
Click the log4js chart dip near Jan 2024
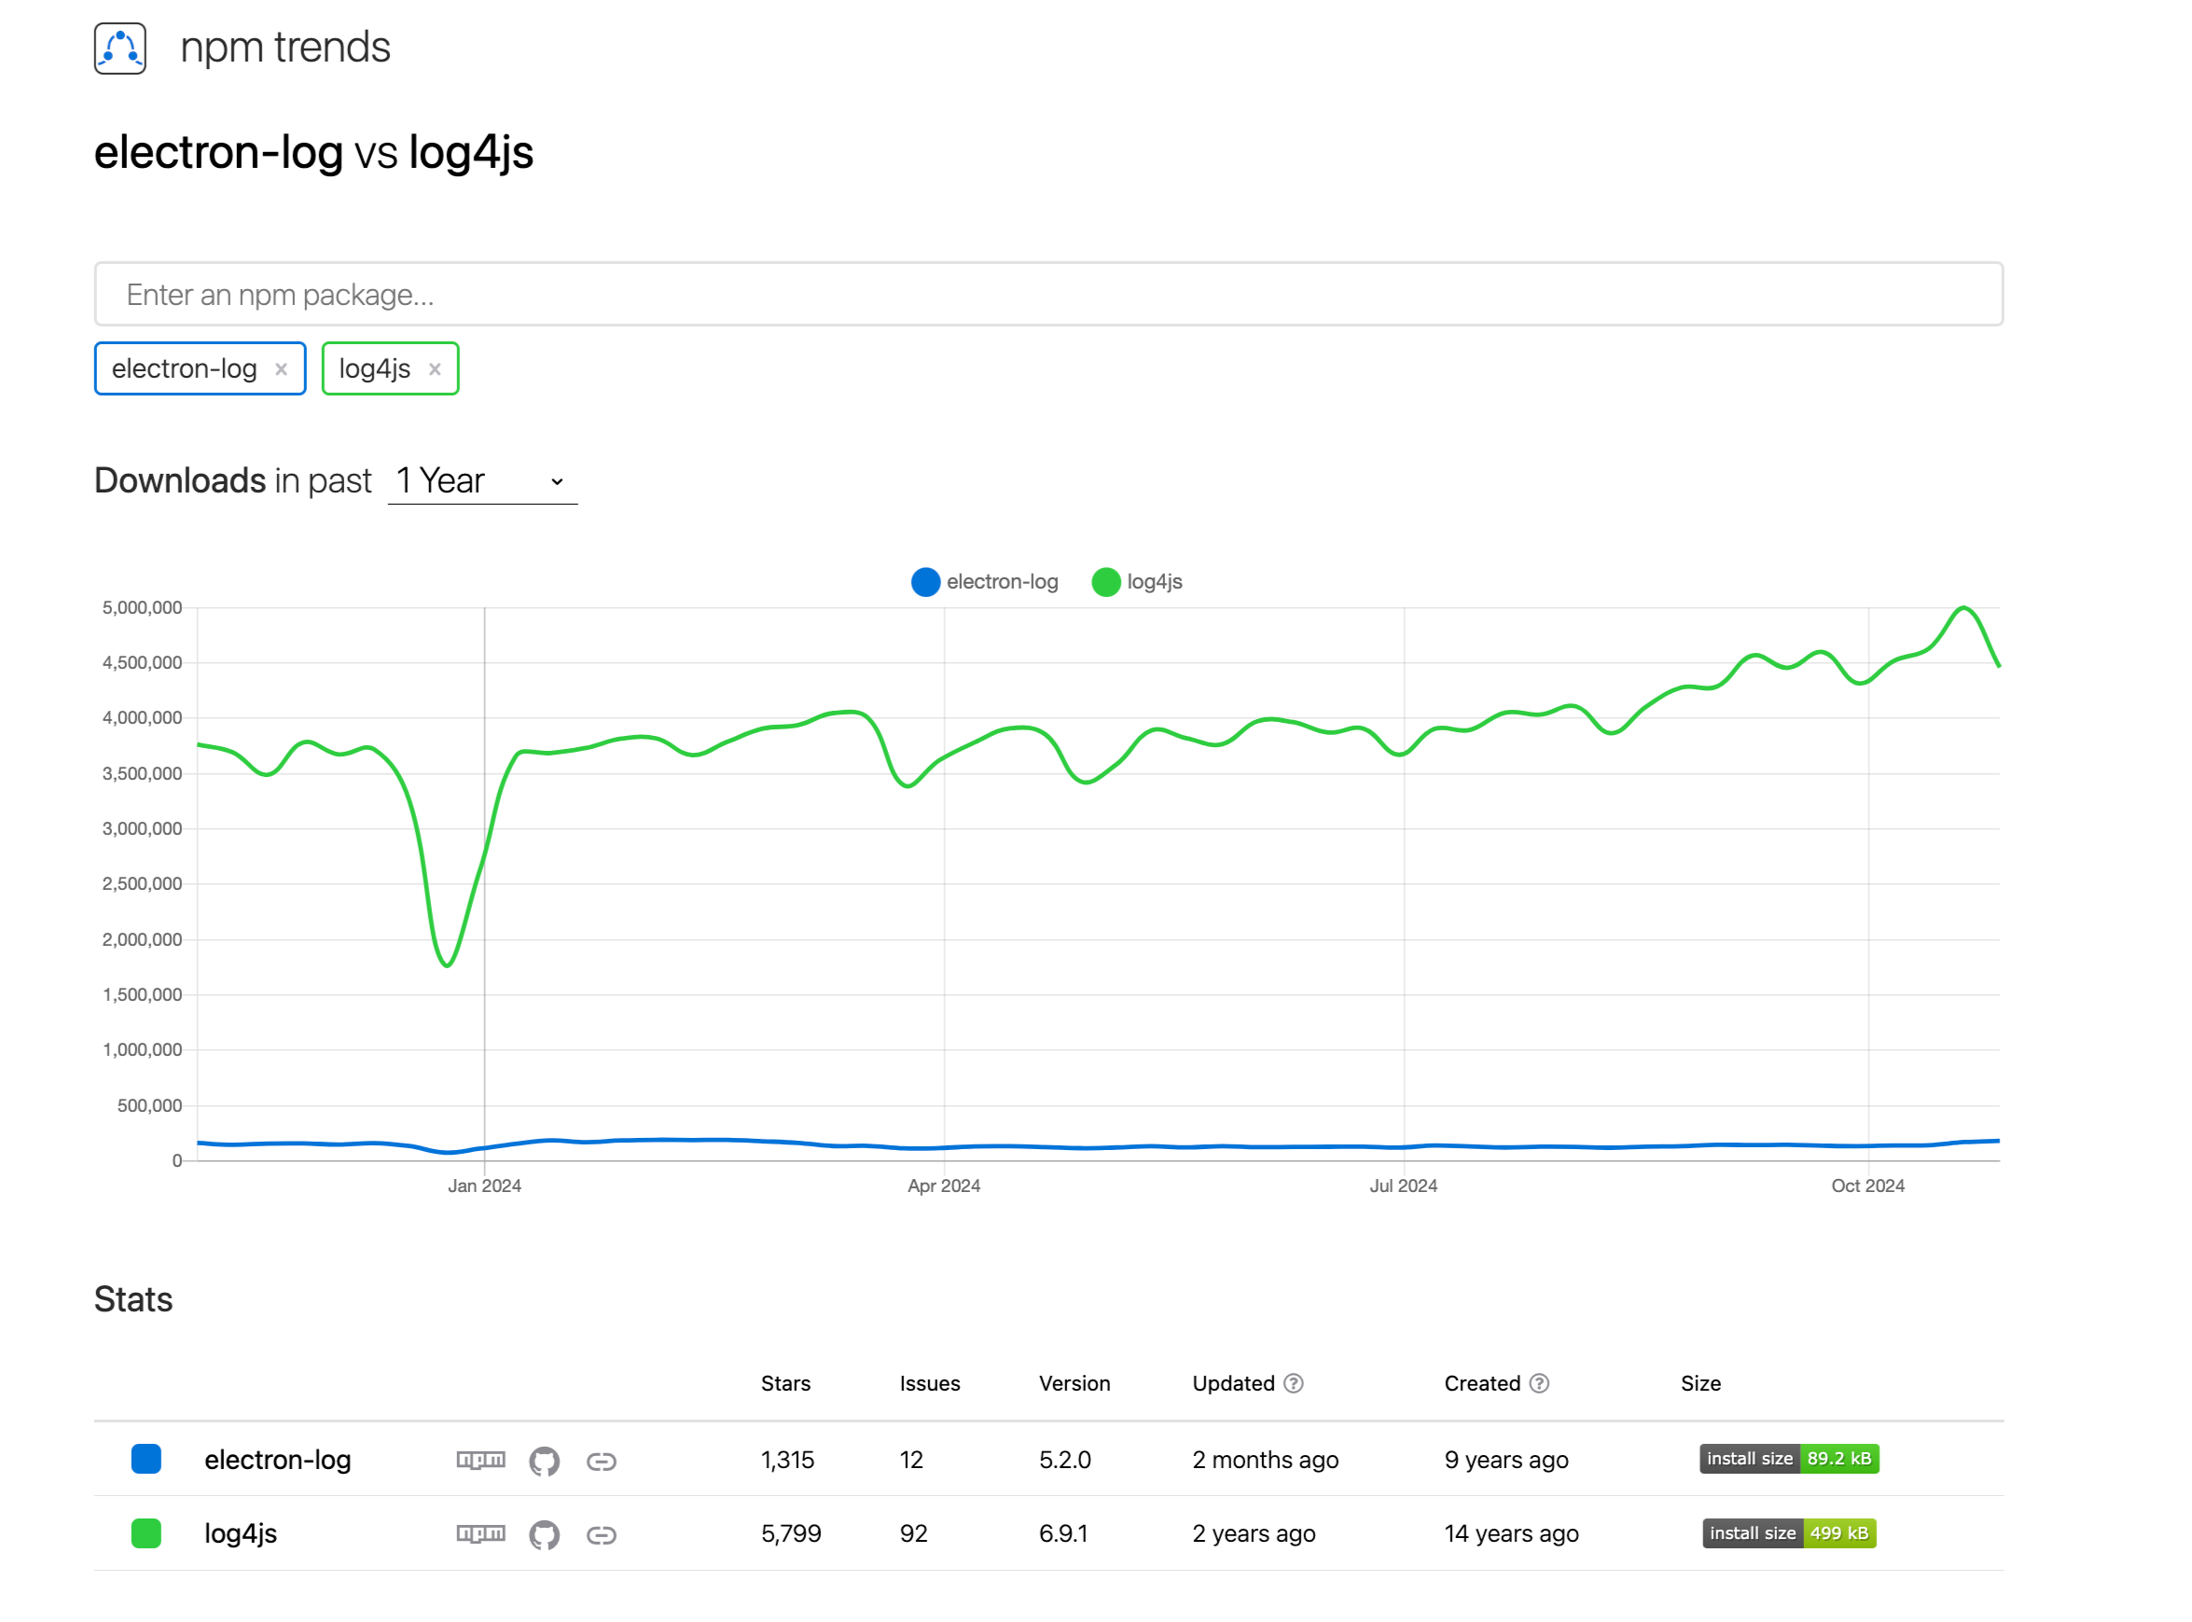[x=448, y=965]
